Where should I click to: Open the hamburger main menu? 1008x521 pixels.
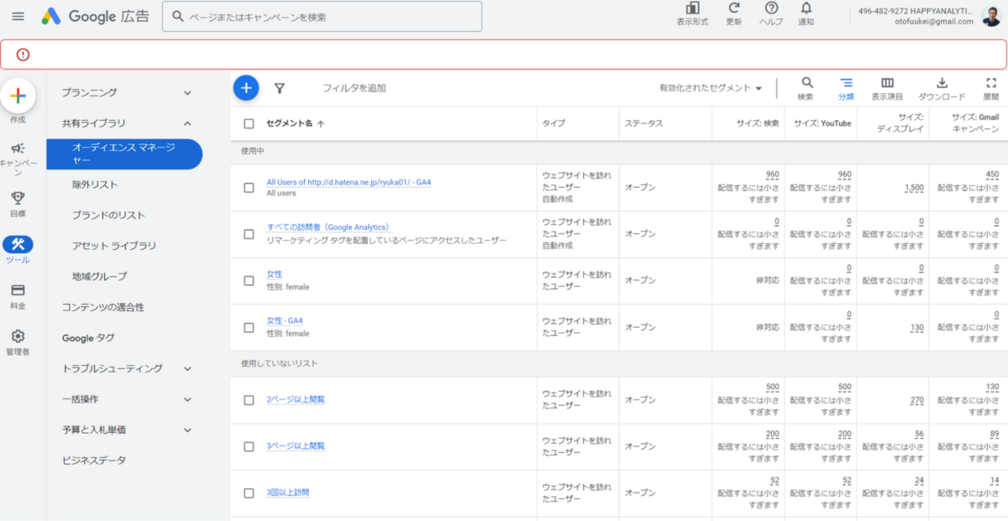(x=18, y=16)
